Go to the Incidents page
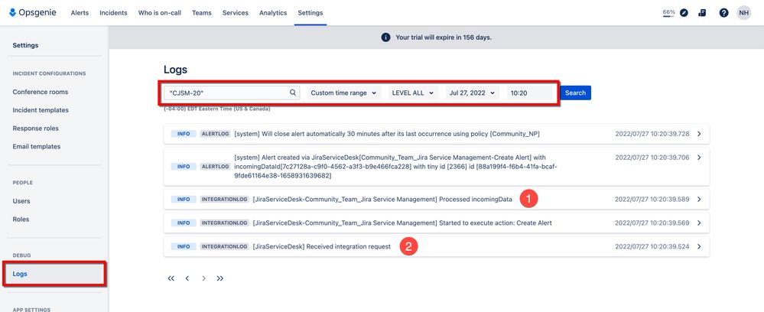The image size is (764, 312). click(x=113, y=13)
